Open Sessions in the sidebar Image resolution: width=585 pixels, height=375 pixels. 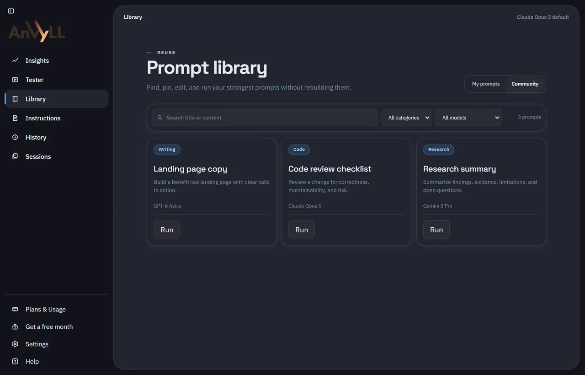57,156
